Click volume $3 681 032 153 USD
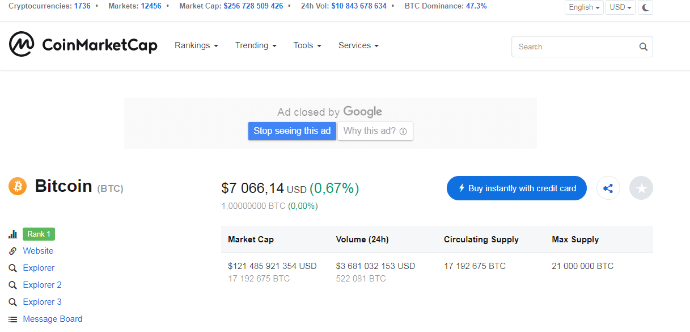The height and width of the screenshot is (332, 690). pos(375,266)
